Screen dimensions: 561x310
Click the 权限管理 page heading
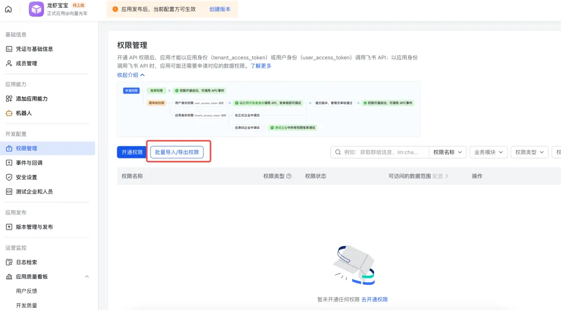(x=132, y=45)
